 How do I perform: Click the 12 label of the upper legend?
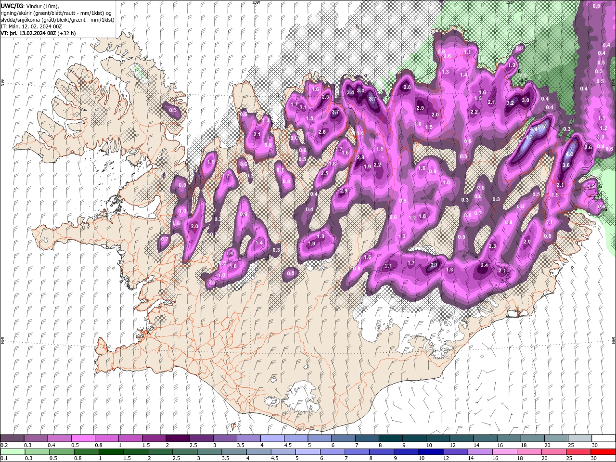tap(452, 445)
